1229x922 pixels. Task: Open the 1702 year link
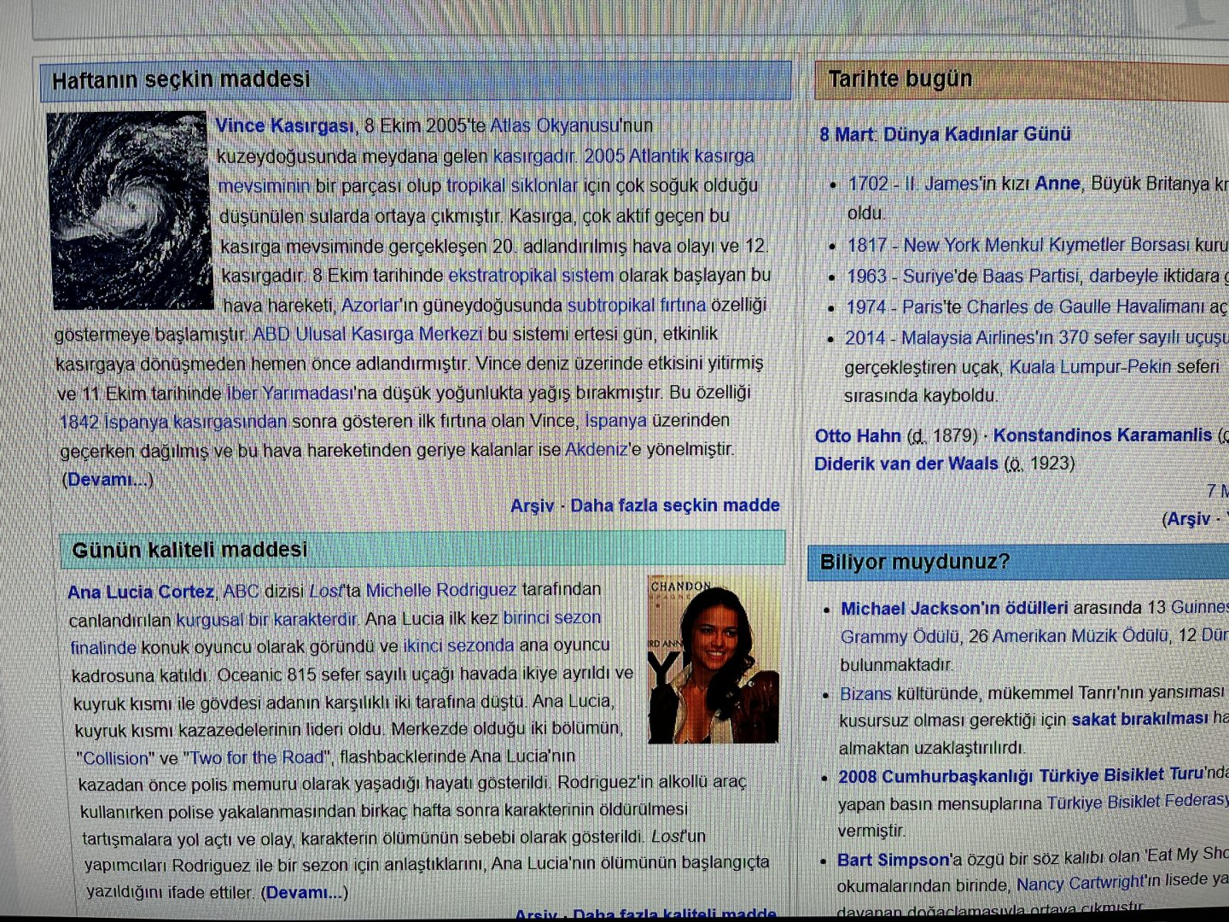pyautogui.click(x=868, y=184)
